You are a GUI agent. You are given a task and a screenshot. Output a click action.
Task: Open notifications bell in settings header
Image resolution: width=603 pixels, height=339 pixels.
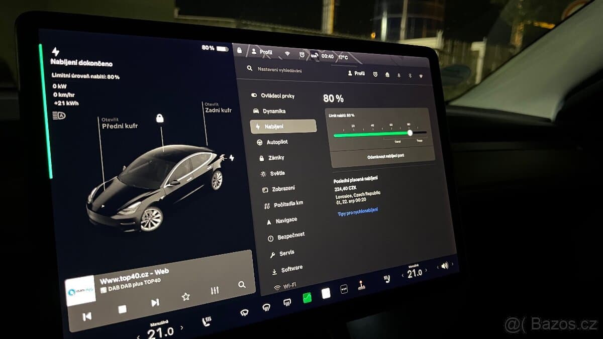tap(399, 75)
